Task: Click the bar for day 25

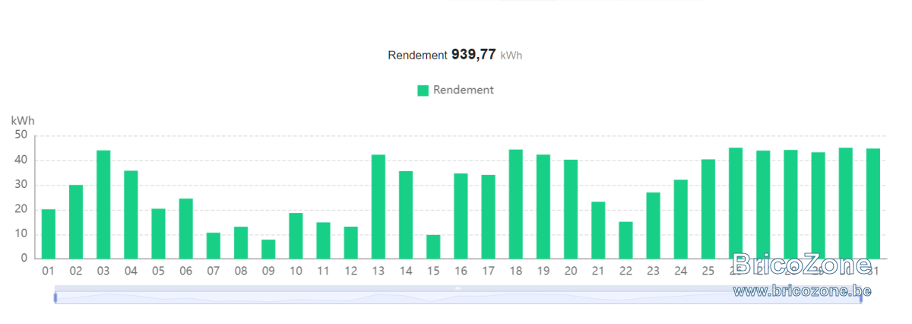Action: [x=708, y=209]
